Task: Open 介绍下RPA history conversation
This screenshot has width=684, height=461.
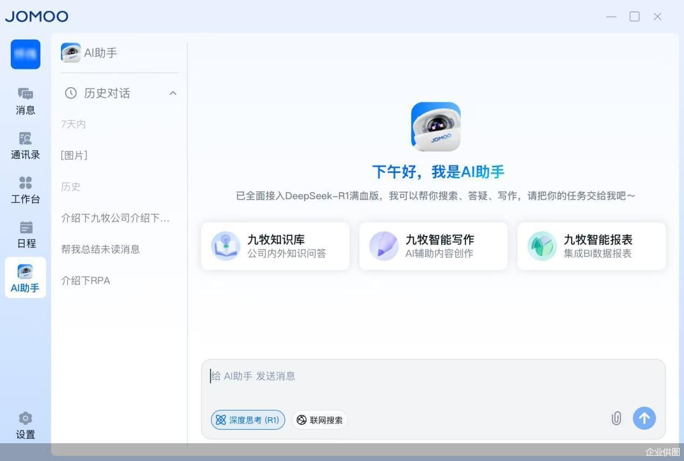Action: point(86,281)
